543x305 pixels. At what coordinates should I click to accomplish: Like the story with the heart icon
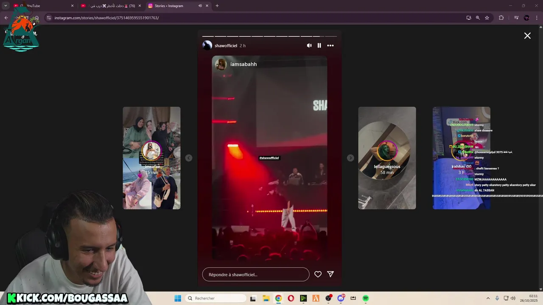pos(318,274)
